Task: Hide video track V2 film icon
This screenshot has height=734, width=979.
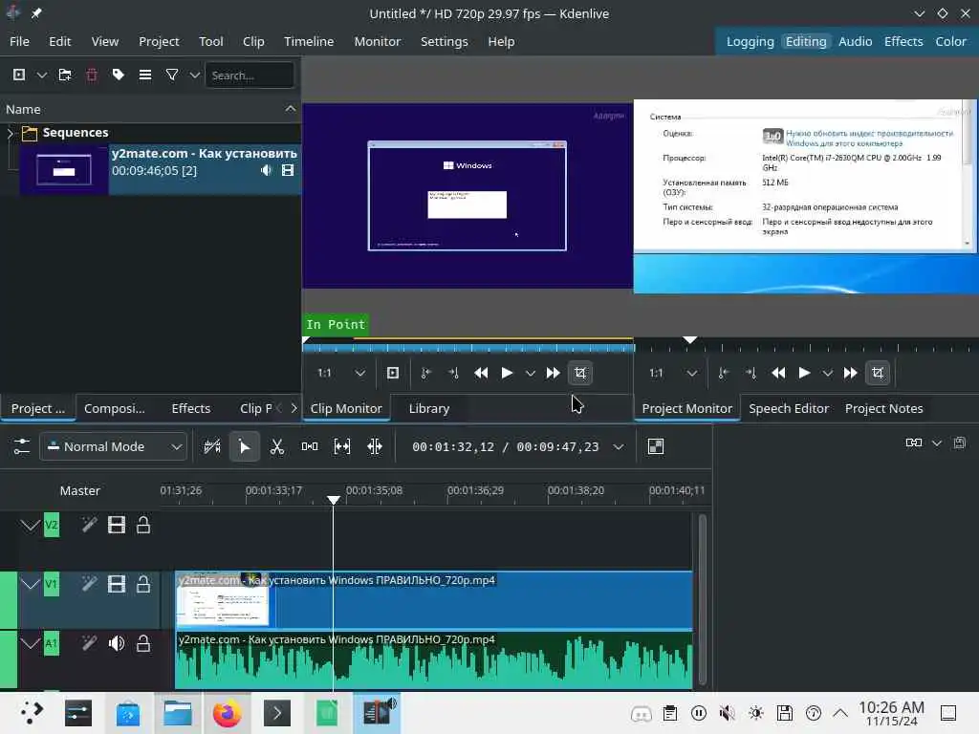Action: pos(116,525)
